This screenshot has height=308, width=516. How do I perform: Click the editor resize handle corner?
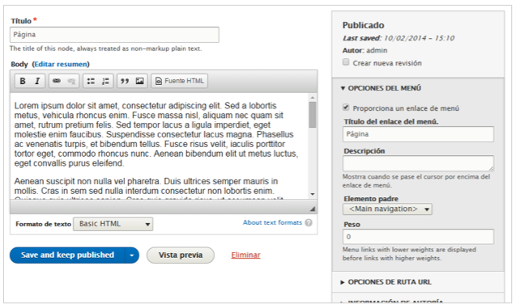coord(313,209)
